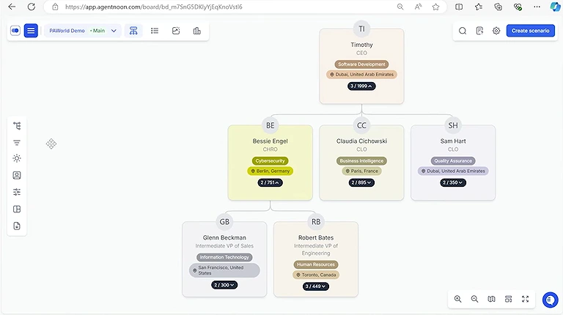Click San Francisco, United States location tag
Screen dimensions: 563x315
pos(224,270)
